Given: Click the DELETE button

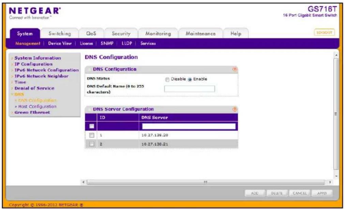Looking at the screenshot, I should 277,193.
